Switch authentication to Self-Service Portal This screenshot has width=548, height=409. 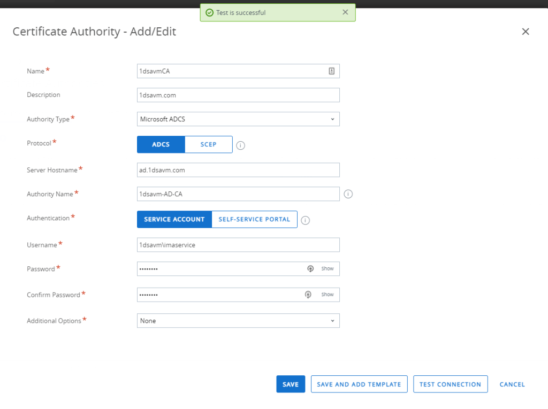click(254, 219)
